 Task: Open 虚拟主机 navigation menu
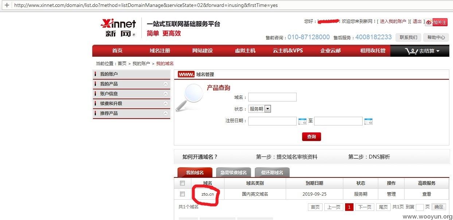245,51
